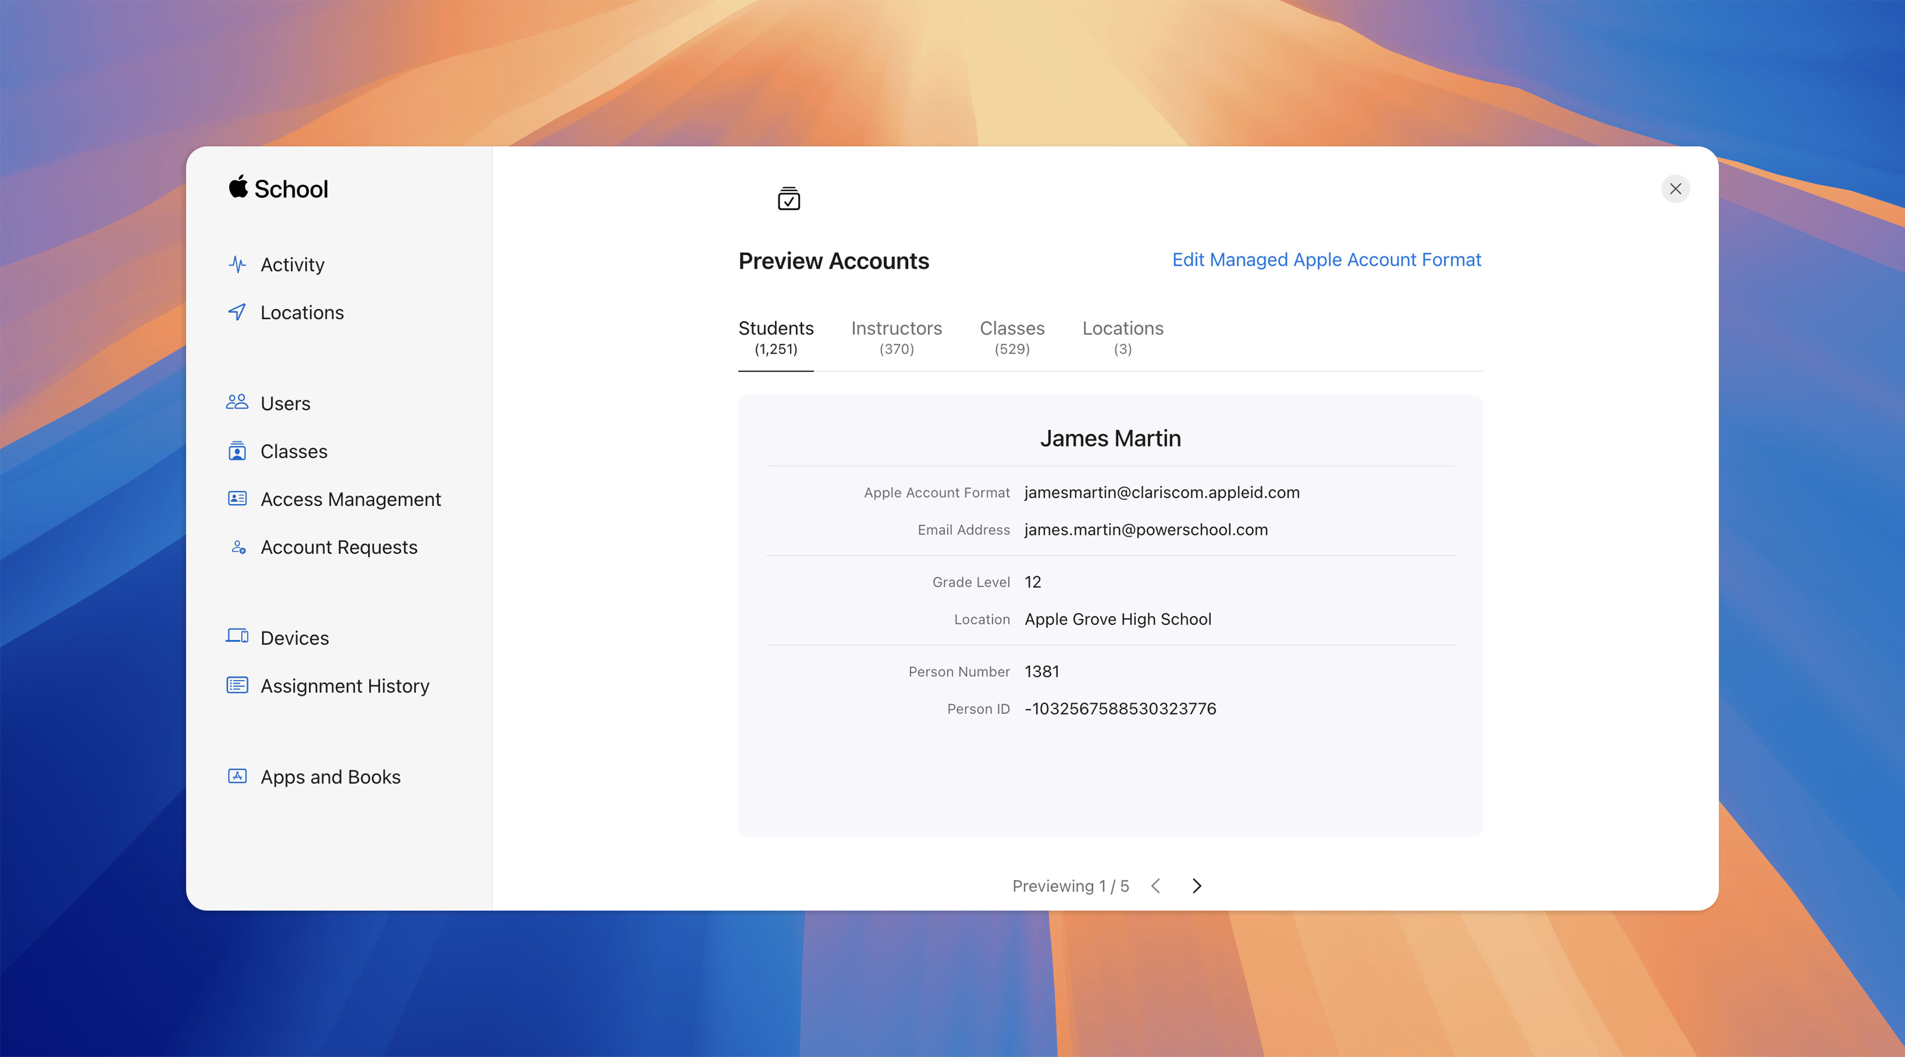Open the Account Requests sidebar item
The width and height of the screenshot is (1905, 1057).
point(339,547)
